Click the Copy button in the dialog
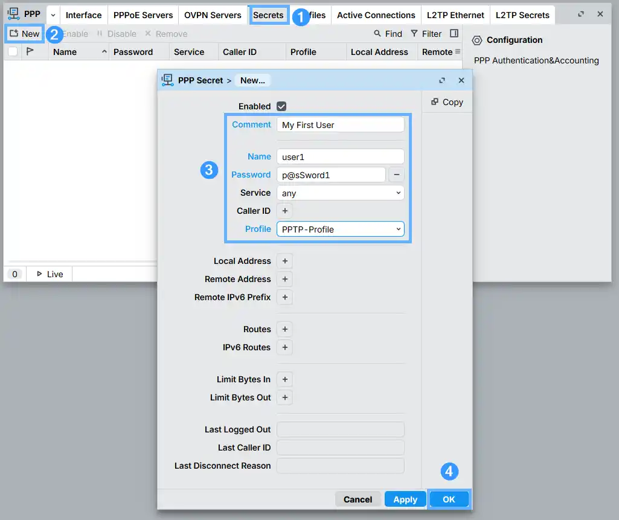Viewport: 619px width, 520px height. point(447,102)
